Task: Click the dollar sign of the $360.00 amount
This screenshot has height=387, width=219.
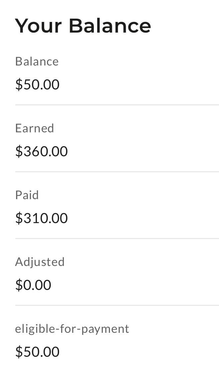Action: click(x=19, y=152)
